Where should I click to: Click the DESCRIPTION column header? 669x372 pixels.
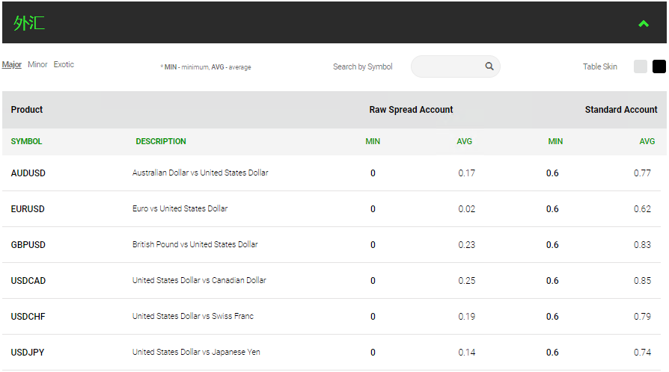161,141
